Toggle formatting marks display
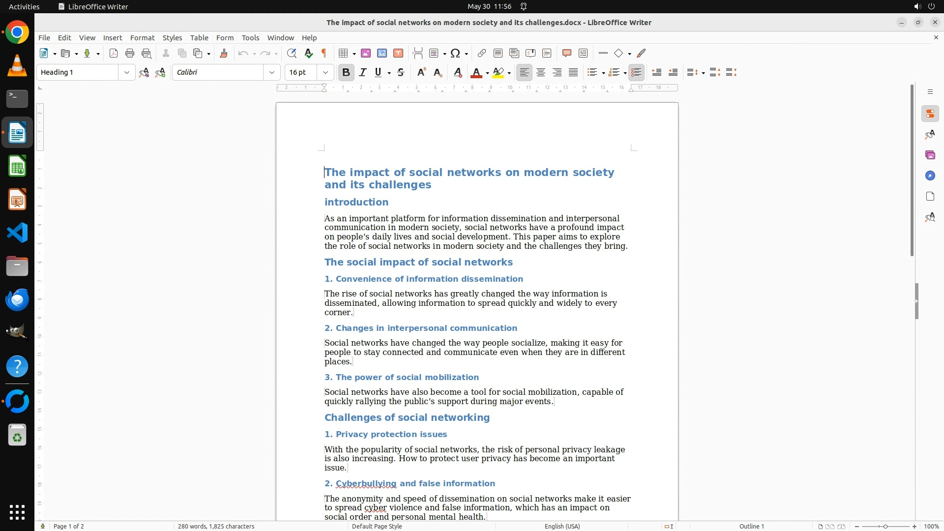This screenshot has height=531, width=944. pyautogui.click(x=324, y=54)
